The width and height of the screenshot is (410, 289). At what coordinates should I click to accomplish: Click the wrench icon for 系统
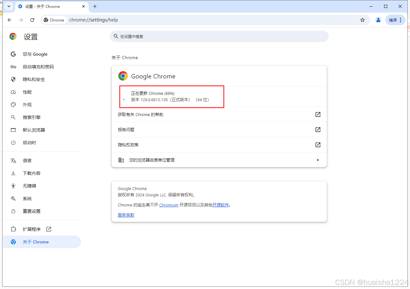tap(13, 199)
